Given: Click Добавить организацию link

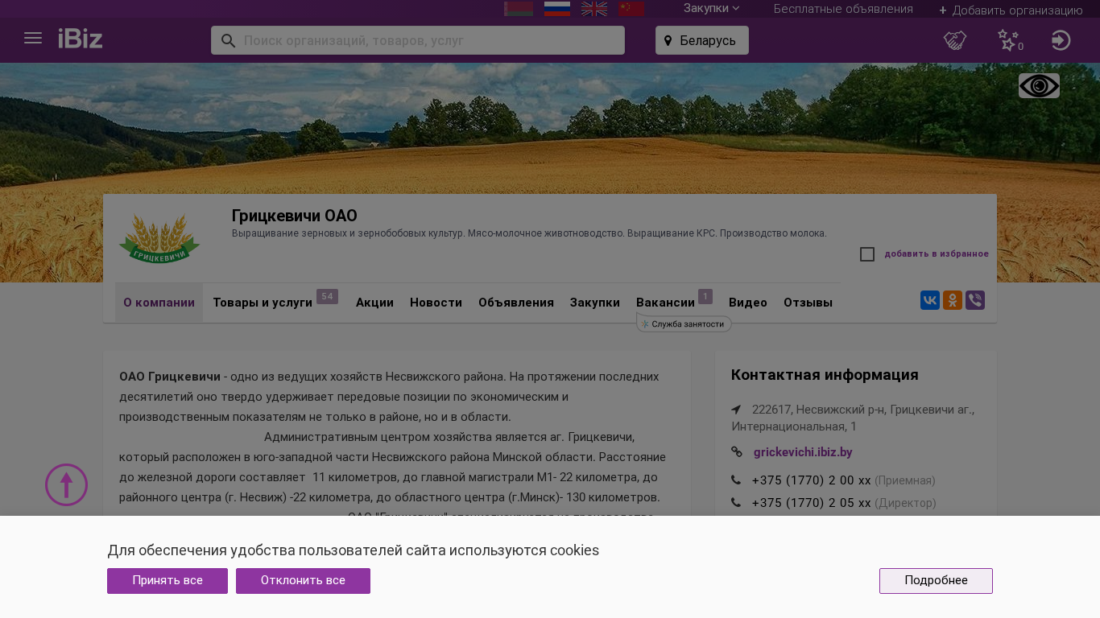Looking at the screenshot, I should pos(1011,10).
